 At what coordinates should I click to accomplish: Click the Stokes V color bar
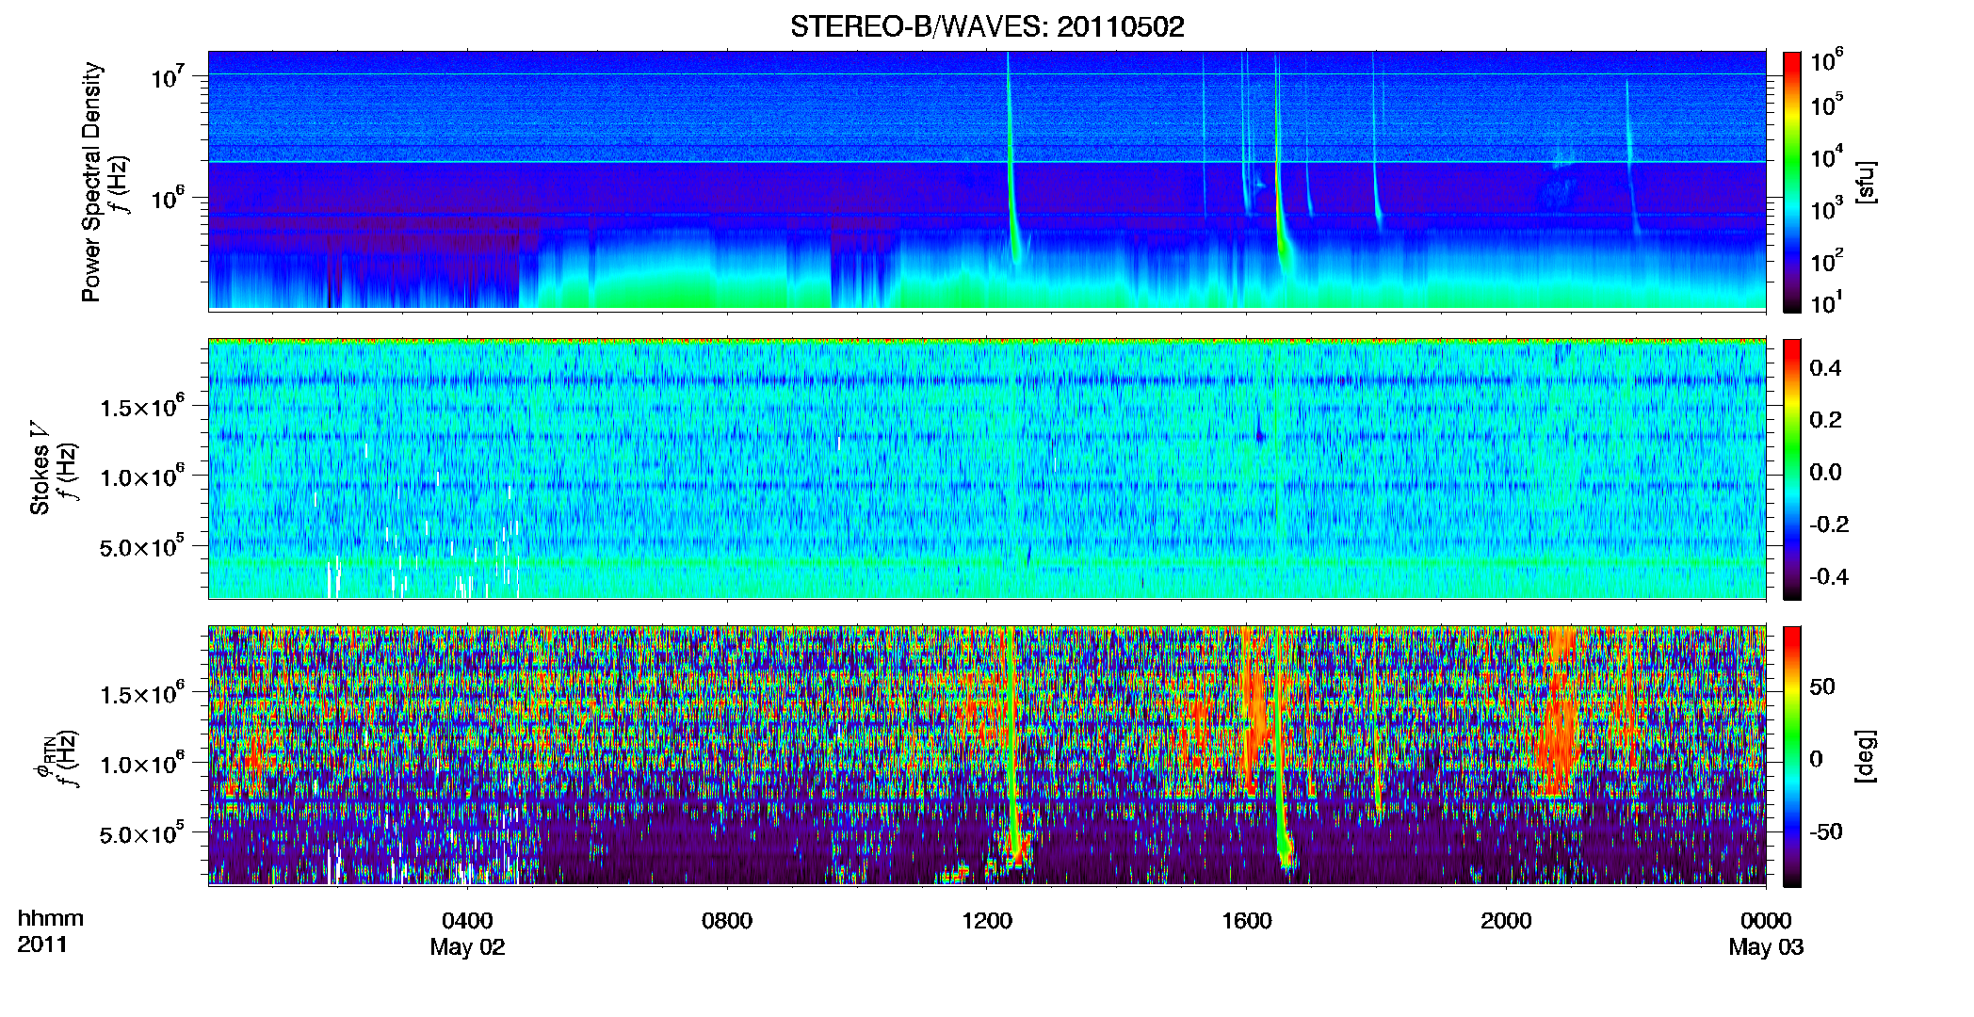(x=1792, y=469)
